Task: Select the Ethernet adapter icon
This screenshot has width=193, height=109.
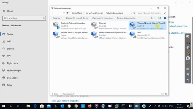Action: click(x=94, y=25)
